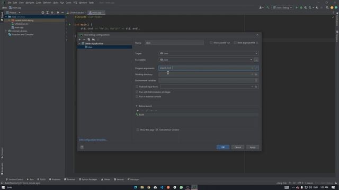Edit Environment variables list icon
The width and height of the screenshot is (339, 190).
[256, 81]
